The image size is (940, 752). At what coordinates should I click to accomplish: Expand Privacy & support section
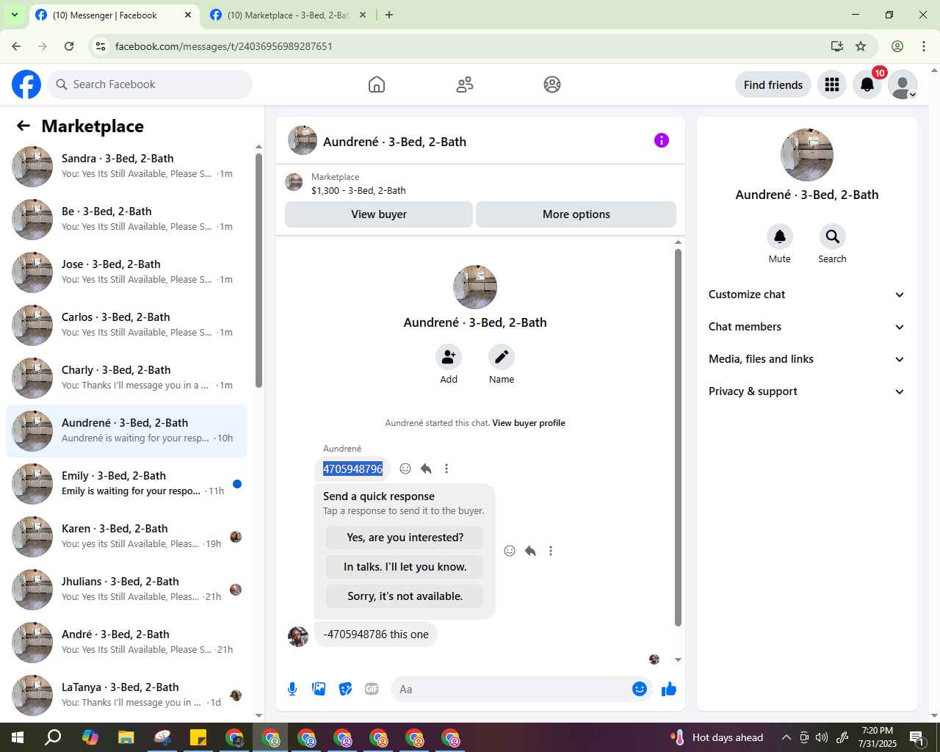pos(806,391)
